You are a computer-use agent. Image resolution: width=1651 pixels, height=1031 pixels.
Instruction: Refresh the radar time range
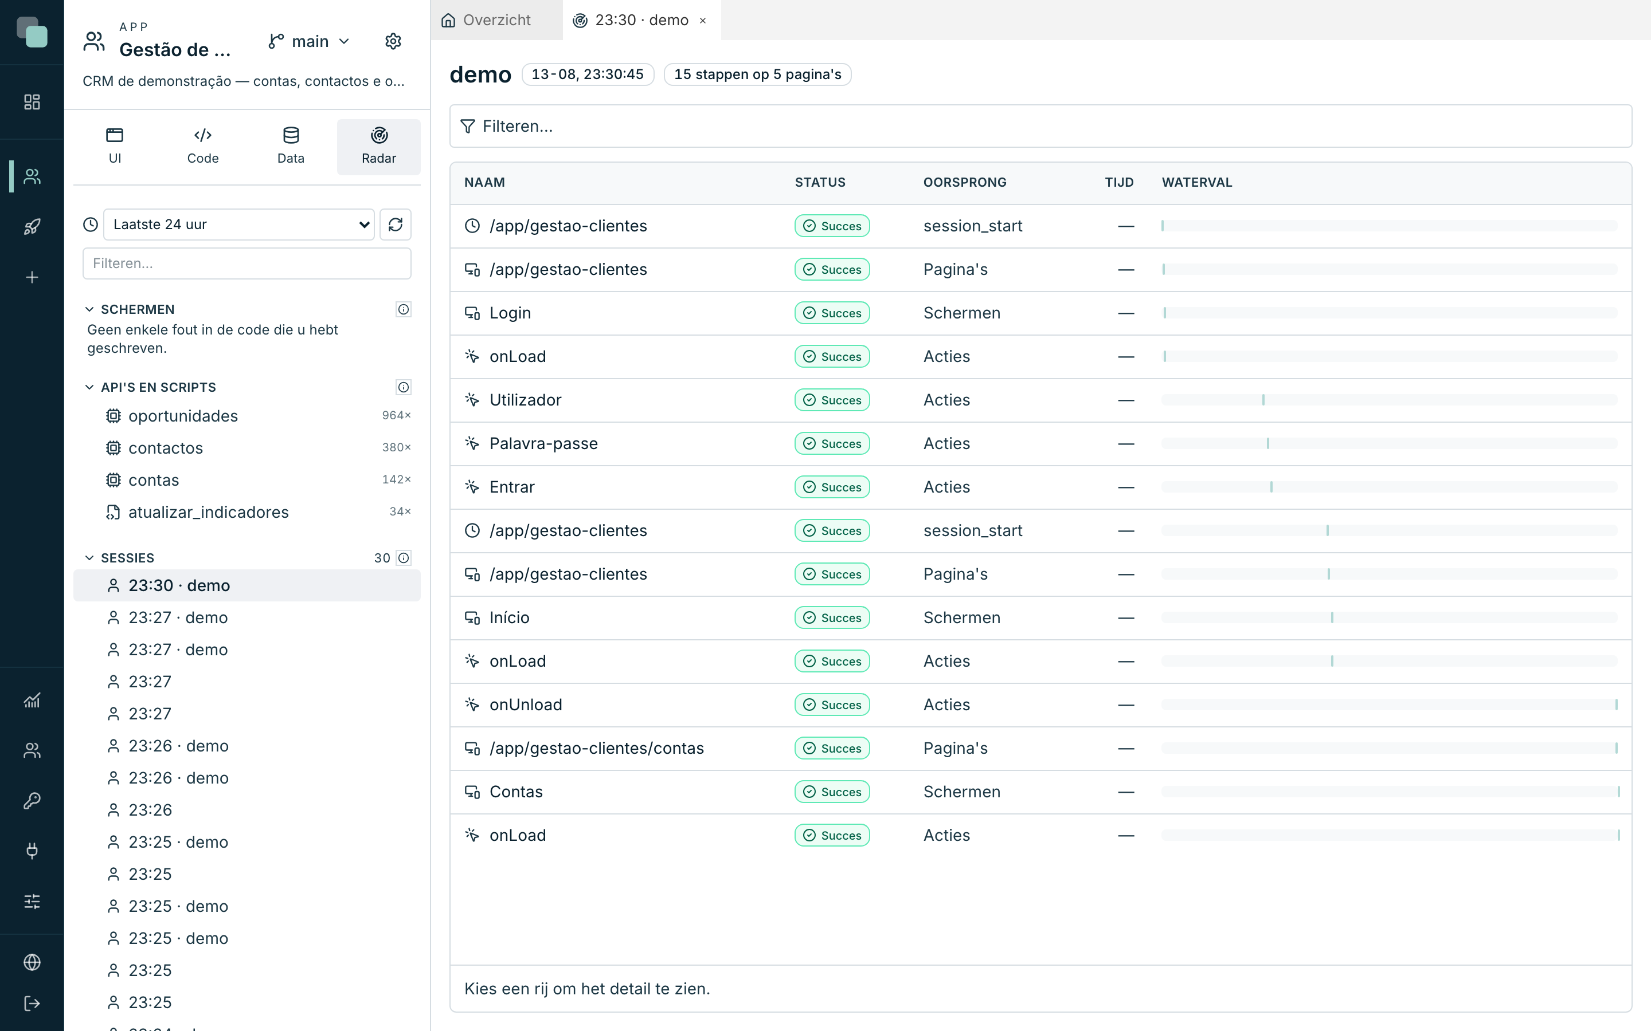click(396, 225)
